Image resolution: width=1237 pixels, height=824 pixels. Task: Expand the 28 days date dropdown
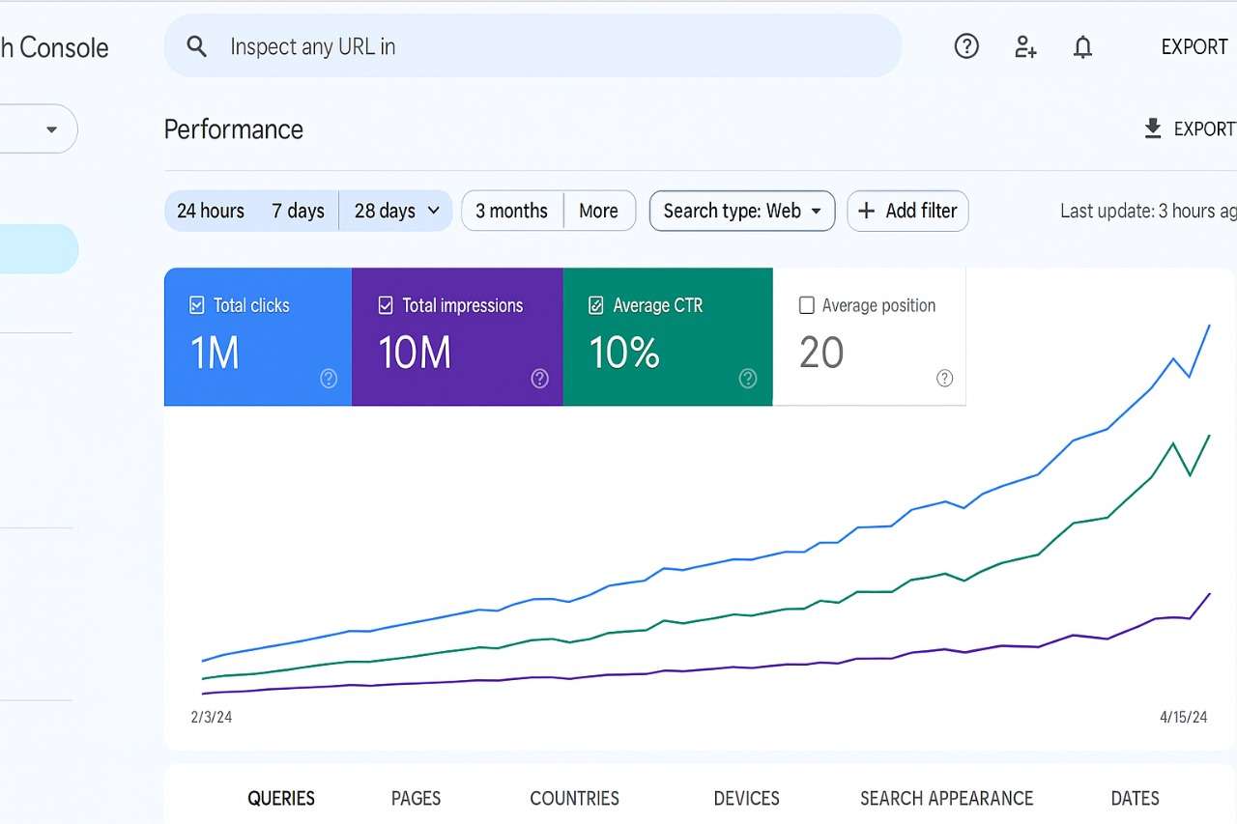pos(396,211)
